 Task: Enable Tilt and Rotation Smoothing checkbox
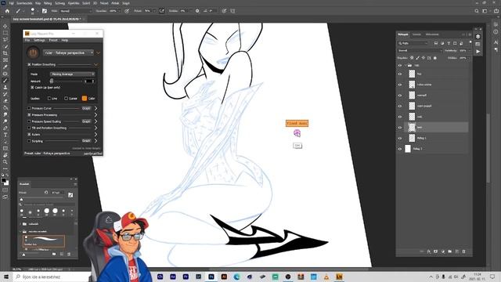tap(29, 128)
